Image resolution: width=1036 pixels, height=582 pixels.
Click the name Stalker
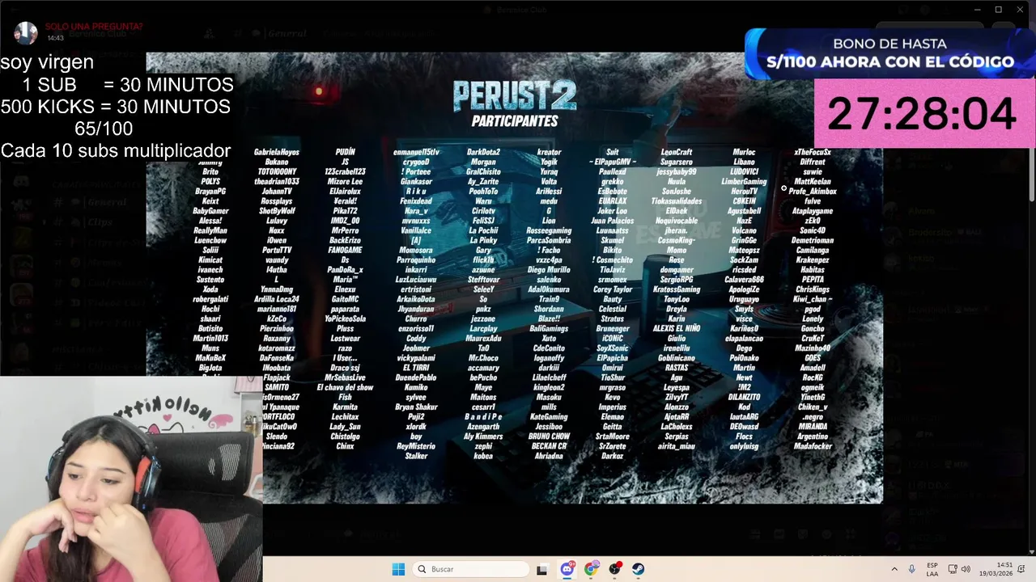[x=416, y=456]
